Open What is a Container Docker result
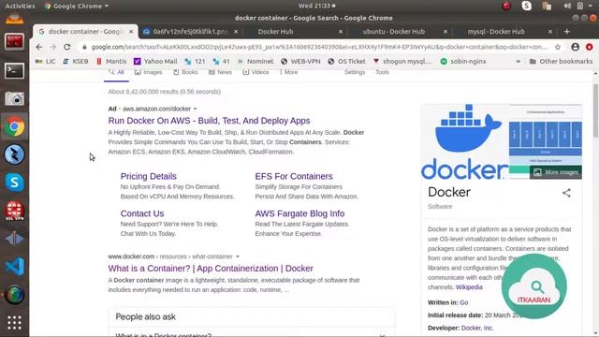Screen dimensions: 599x337 pyautogui.click(x=211, y=269)
